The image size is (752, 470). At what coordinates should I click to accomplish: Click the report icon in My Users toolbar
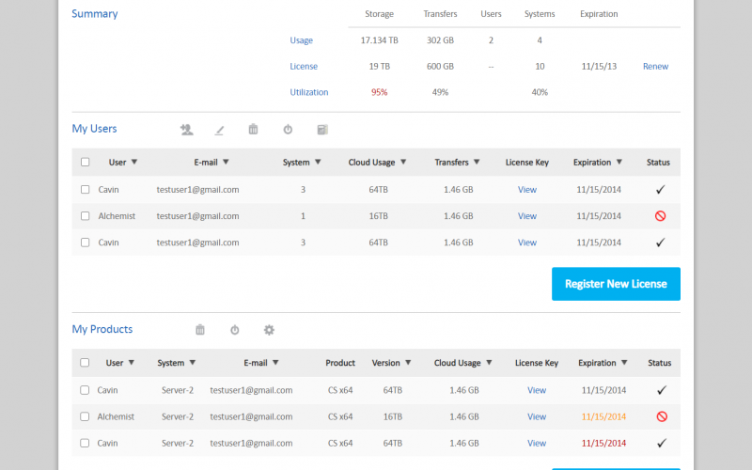pyautogui.click(x=322, y=130)
